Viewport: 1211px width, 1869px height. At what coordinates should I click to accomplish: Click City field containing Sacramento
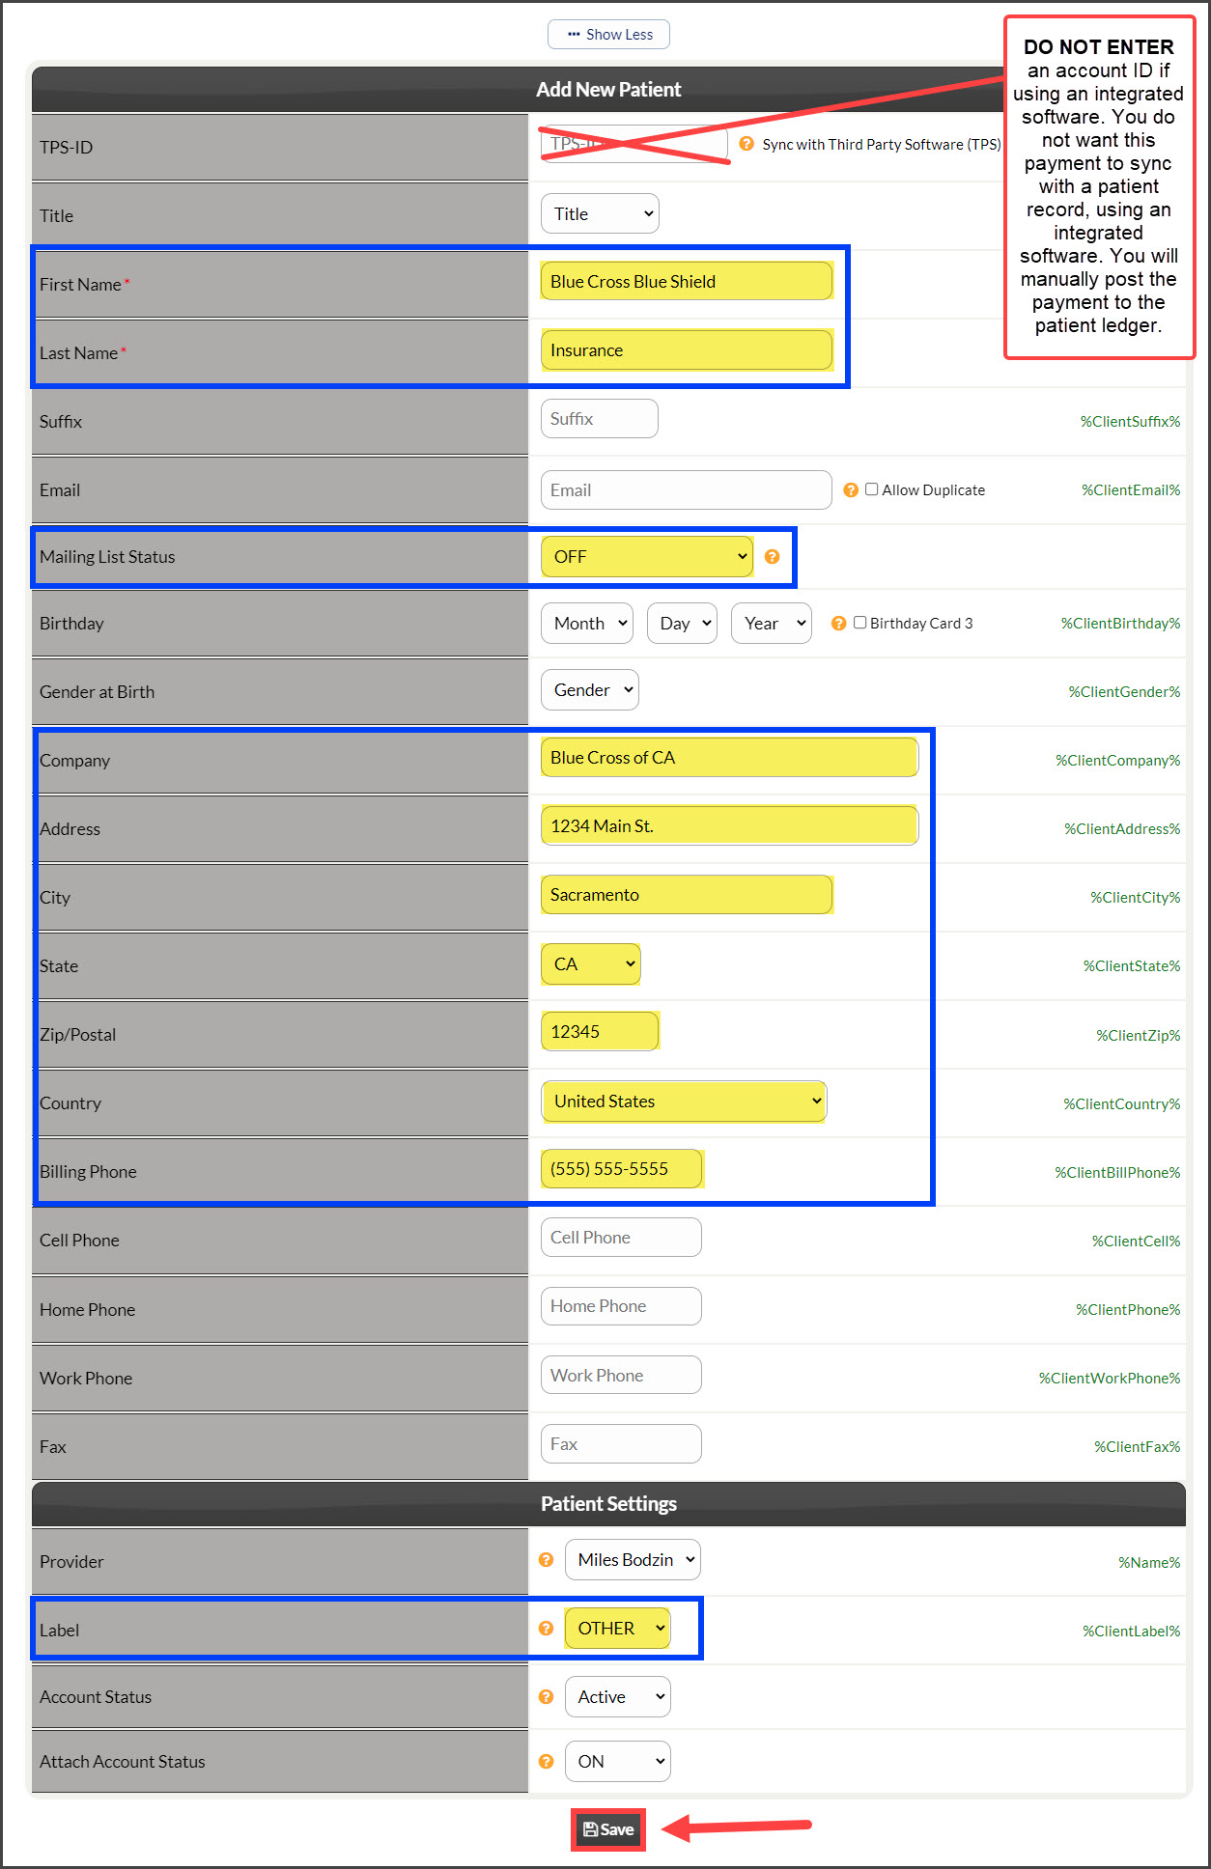(x=687, y=895)
